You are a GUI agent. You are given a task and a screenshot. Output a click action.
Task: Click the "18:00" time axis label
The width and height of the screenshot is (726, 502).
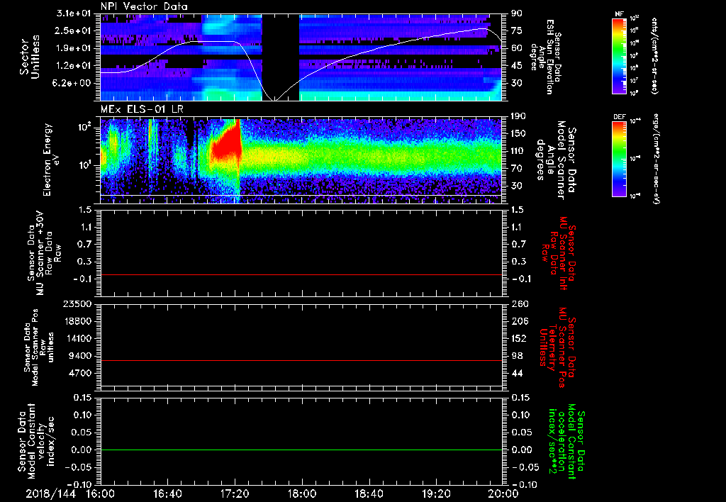pyautogui.click(x=302, y=493)
